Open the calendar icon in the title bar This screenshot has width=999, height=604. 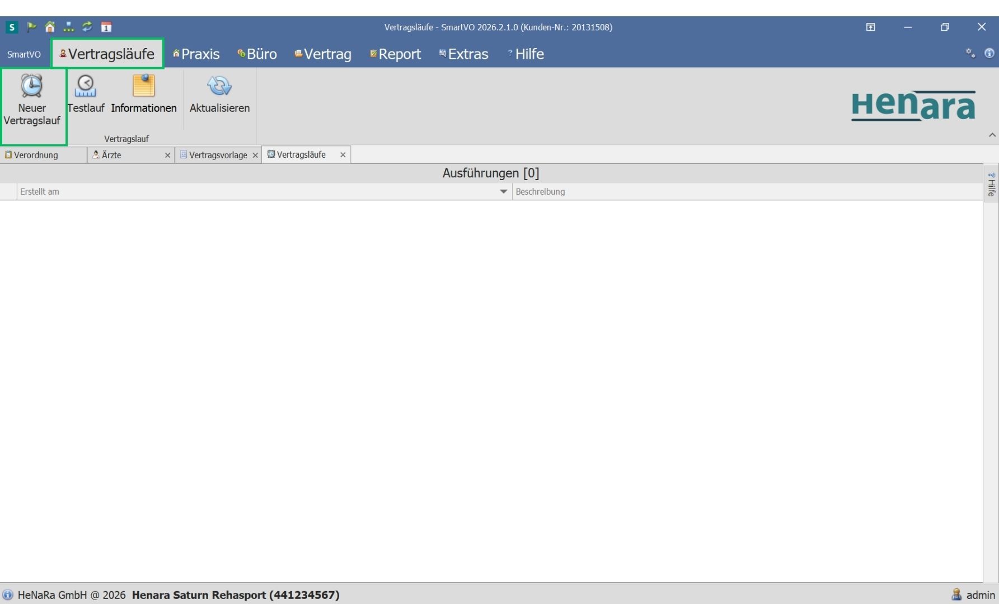[106, 27]
